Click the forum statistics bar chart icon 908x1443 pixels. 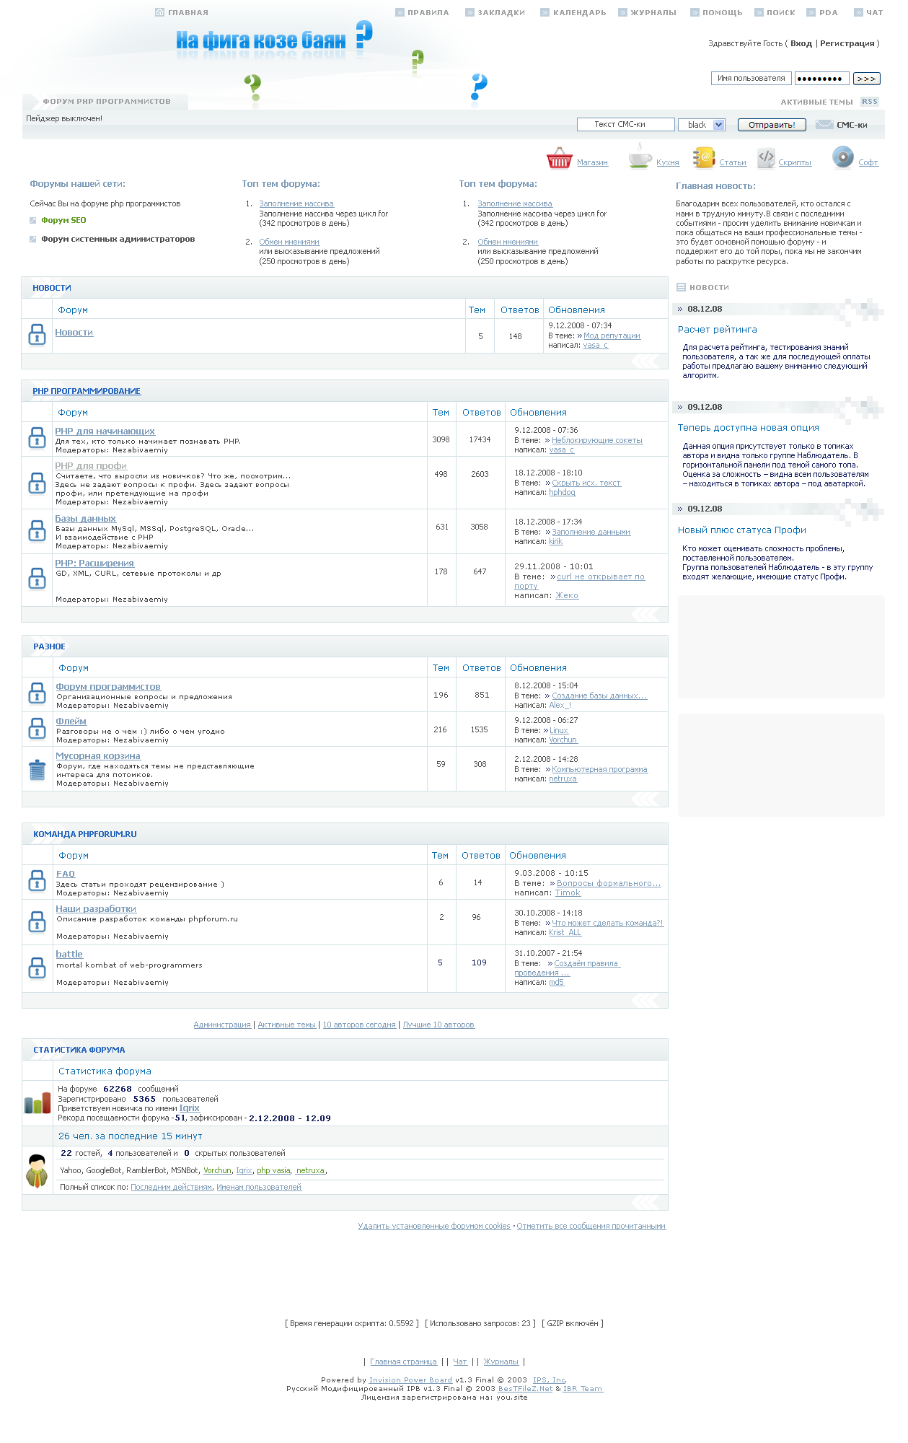(38, 1103)
